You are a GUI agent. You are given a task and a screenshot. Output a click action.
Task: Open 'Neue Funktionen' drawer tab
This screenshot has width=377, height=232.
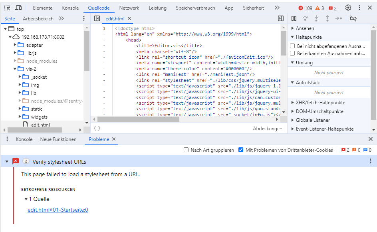tap(58, 139)
